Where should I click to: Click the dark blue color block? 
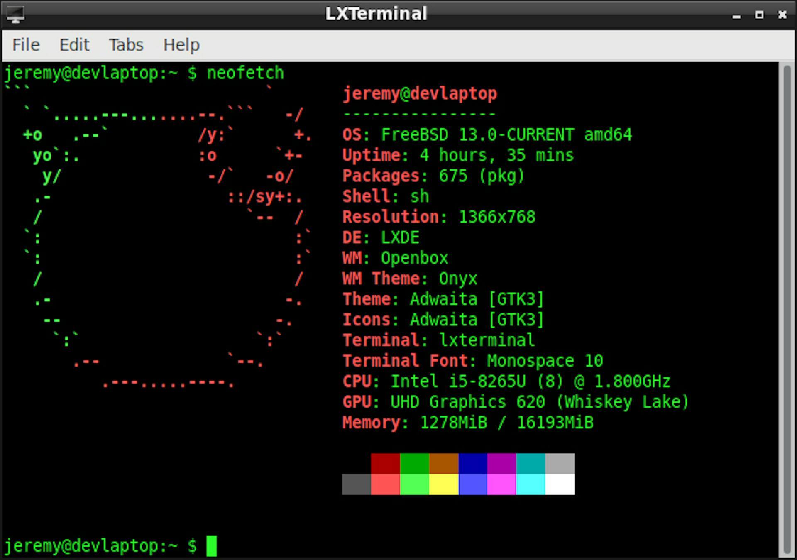(x=473, y=463)
